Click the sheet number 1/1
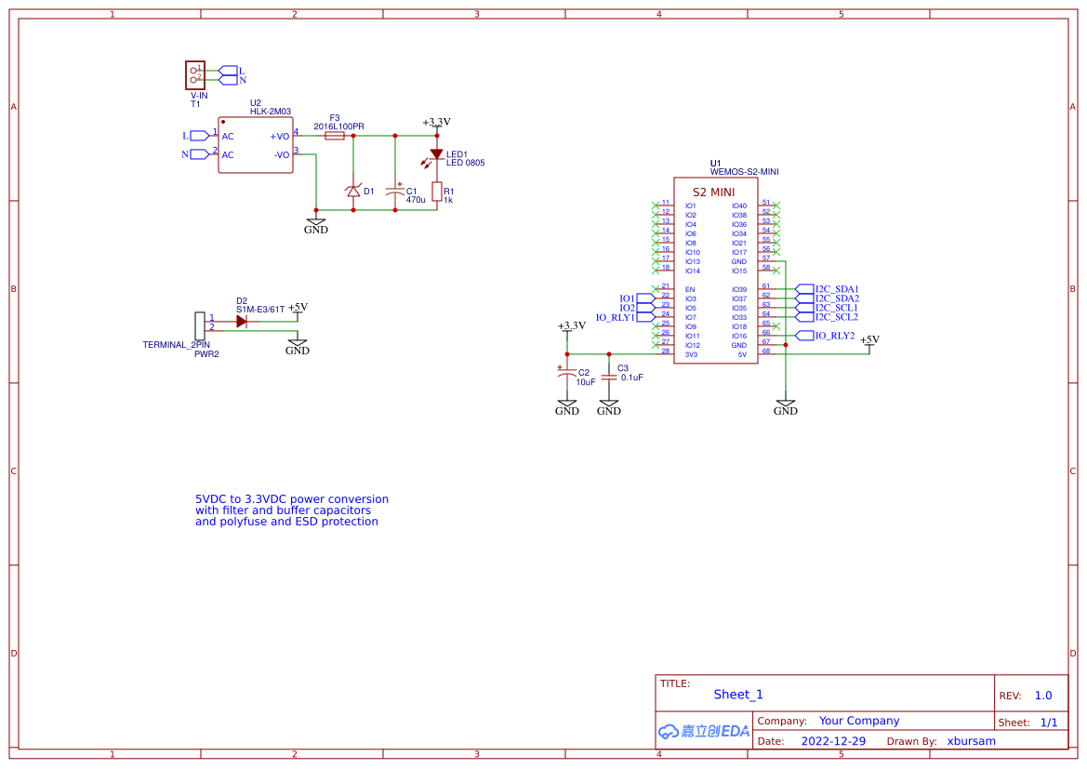This screenshot has height=769, width=1087. tap(1049, 723)
